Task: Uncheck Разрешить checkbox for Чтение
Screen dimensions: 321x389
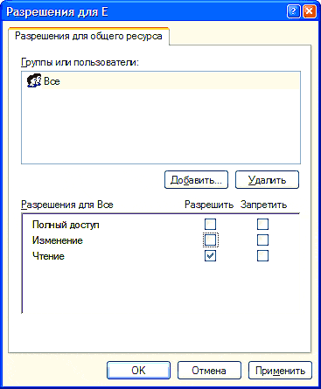Action: [210, 256]
